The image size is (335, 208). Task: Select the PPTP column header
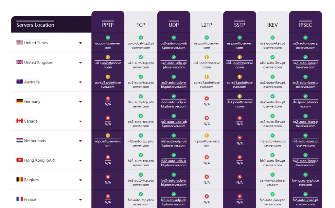pyautogui.click(x=108, y=25)
